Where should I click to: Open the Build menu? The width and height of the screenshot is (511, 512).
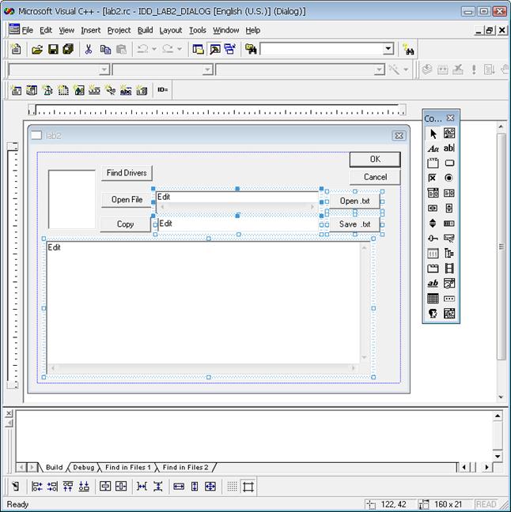[145, 30]
